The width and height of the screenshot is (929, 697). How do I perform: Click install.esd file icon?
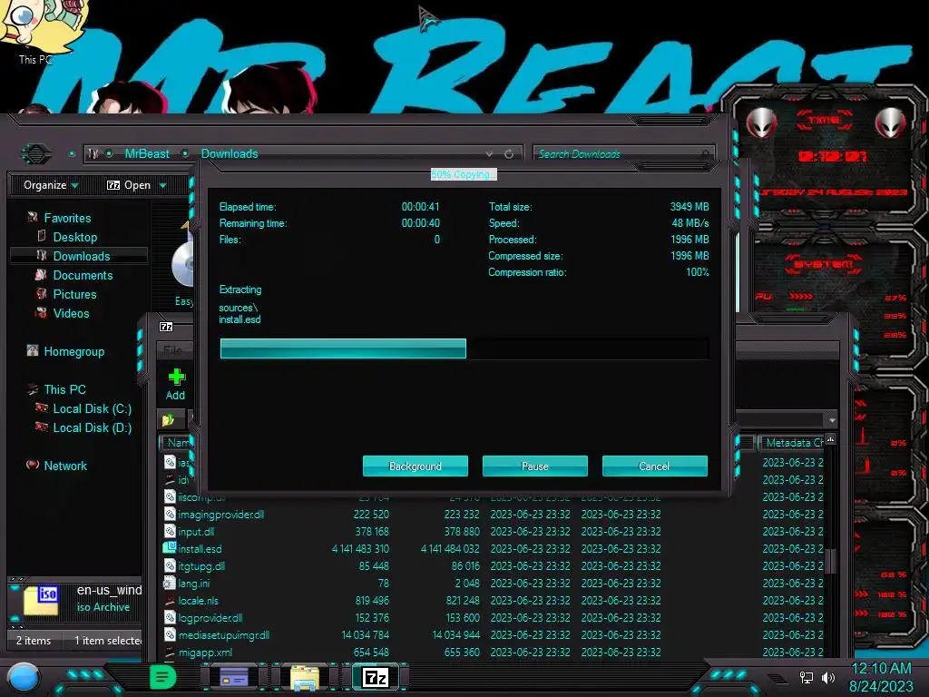(170, 548)
